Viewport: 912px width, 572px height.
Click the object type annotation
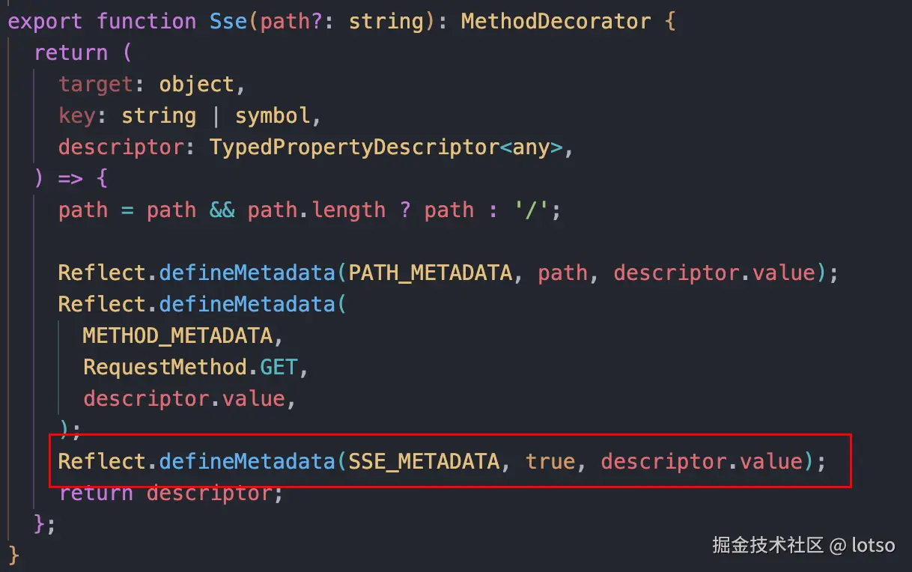coord(197,84)
